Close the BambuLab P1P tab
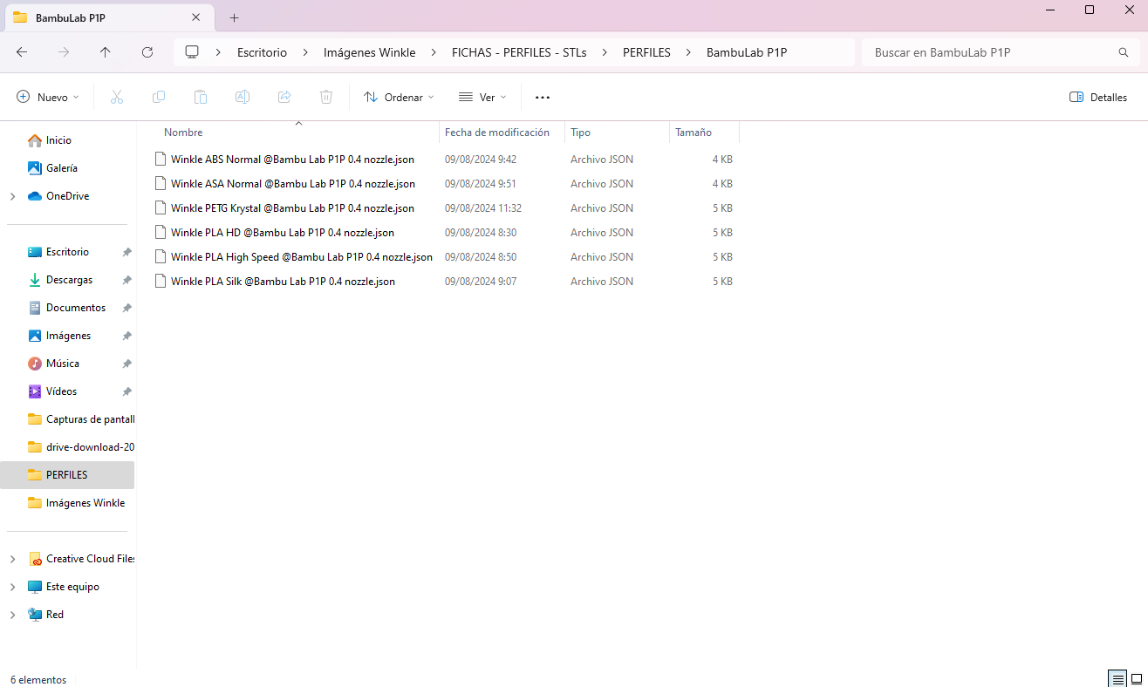 point(196,17)
